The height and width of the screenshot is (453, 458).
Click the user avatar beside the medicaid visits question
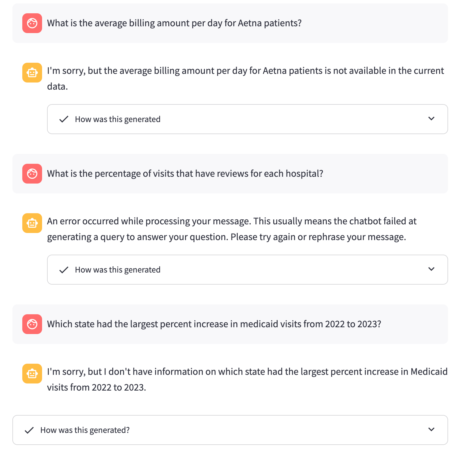pos(32,324)
